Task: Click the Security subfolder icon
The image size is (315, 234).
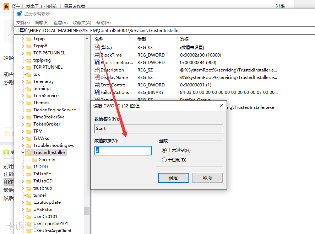Action: tap(34, 160)
